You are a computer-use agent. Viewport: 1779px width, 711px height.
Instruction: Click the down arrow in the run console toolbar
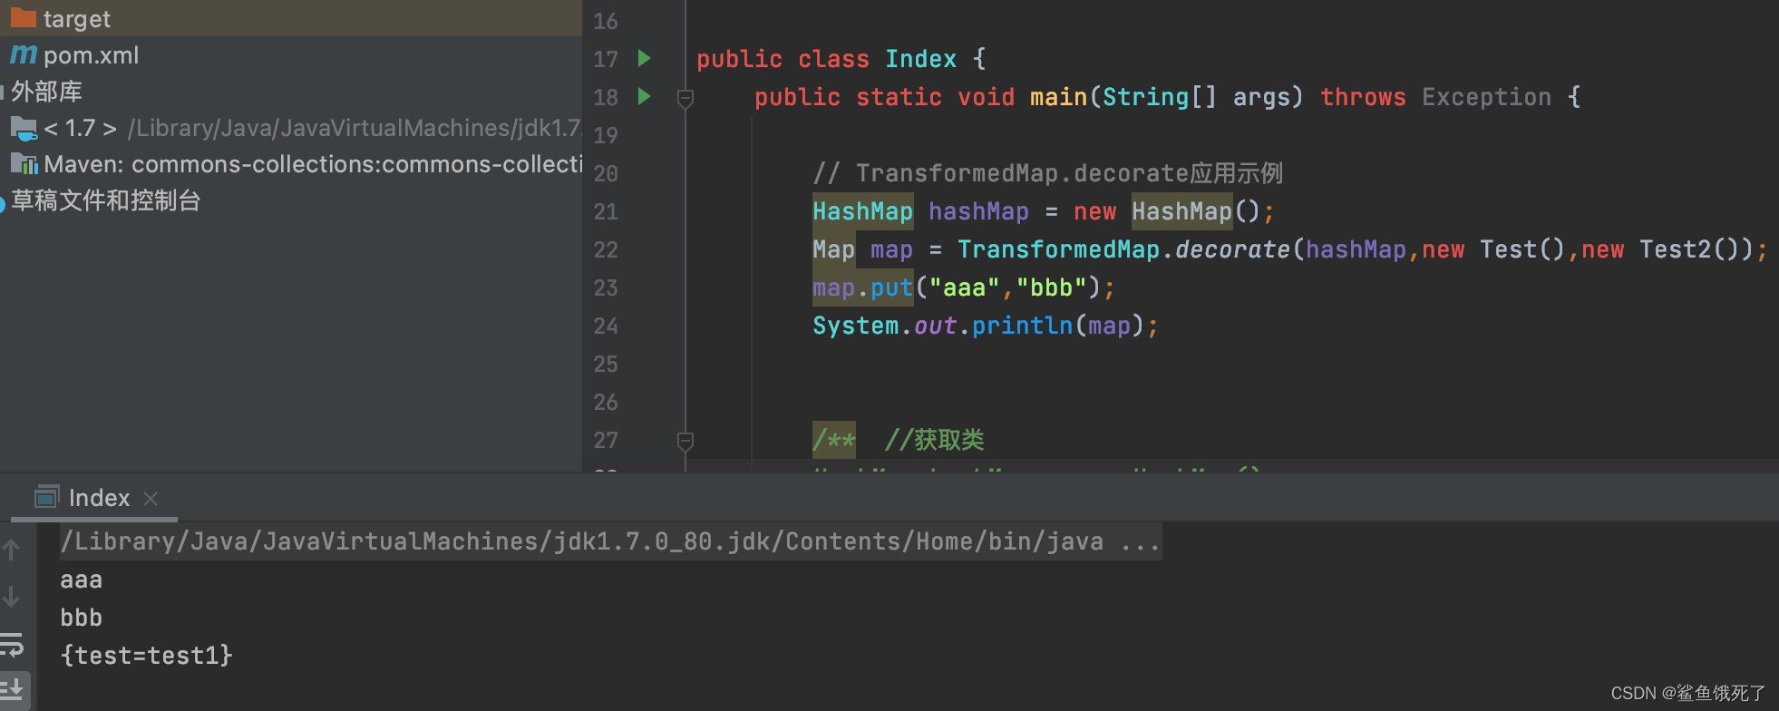12,596
